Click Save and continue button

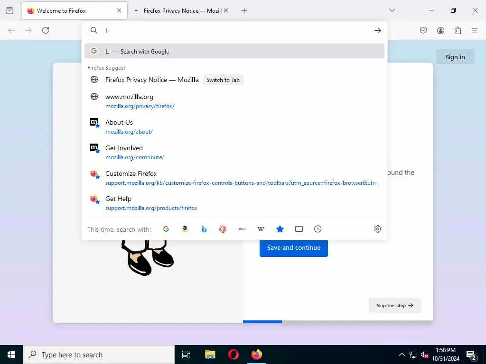pyautogui.click(x=293, y=247)
